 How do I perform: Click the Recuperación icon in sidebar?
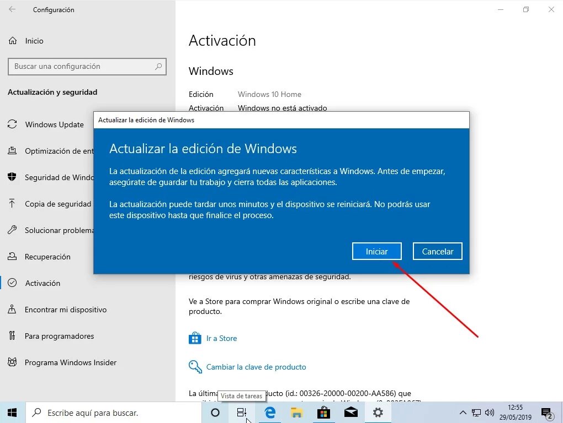[12, 257]
